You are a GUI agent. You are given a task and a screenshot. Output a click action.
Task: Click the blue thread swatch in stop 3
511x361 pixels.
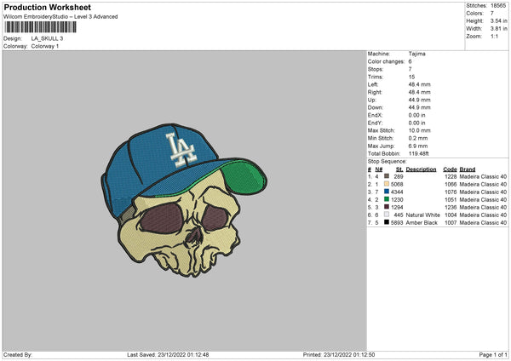[x=387, y=192]
